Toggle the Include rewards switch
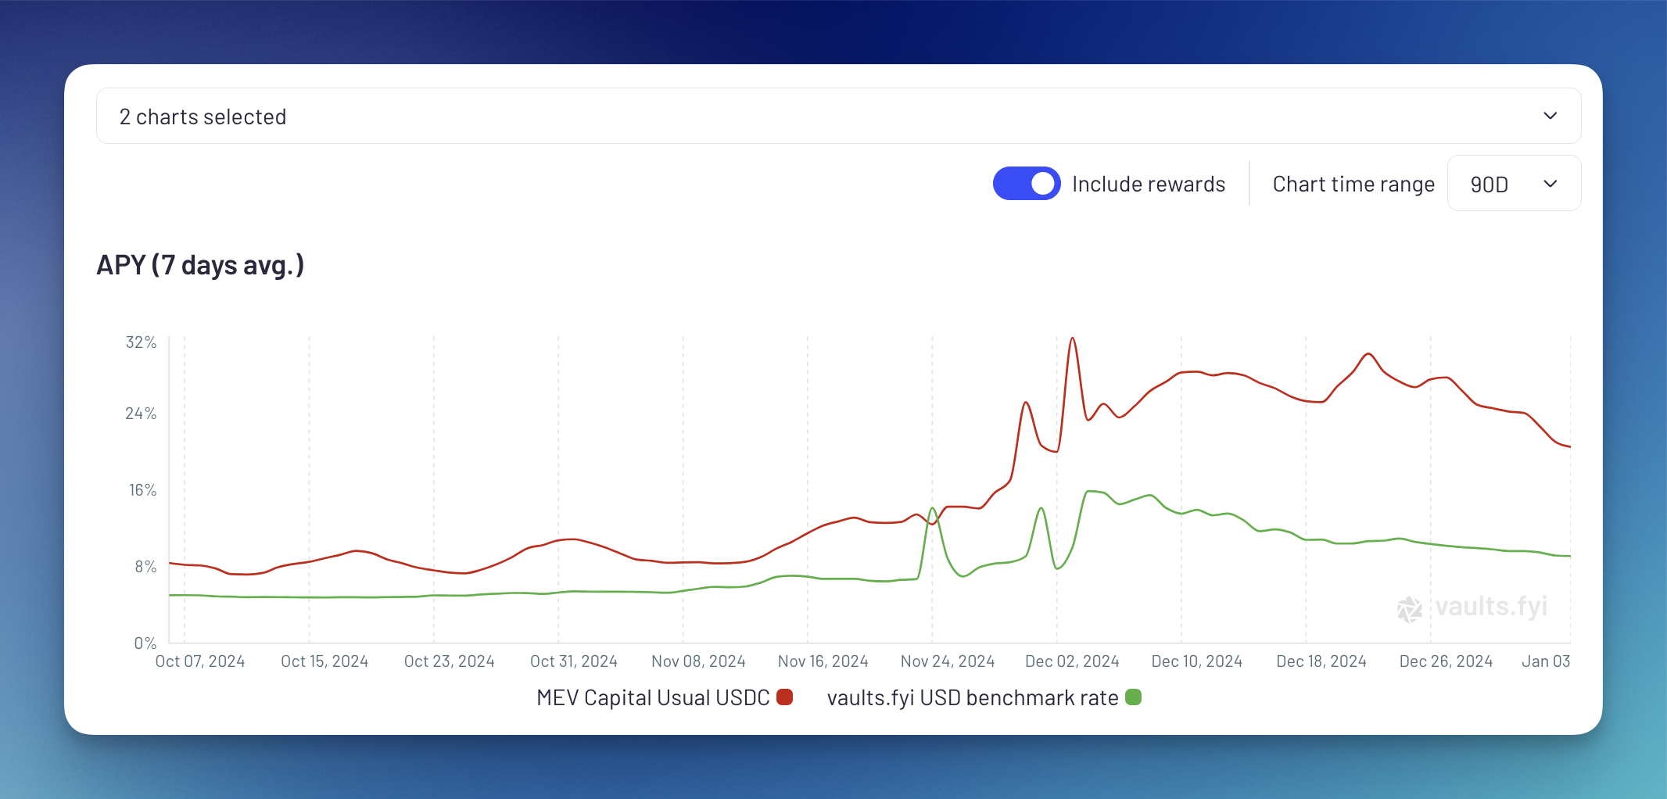Image resolution: width=1667 pixels, height=799 pixels. click(1027, 184)
